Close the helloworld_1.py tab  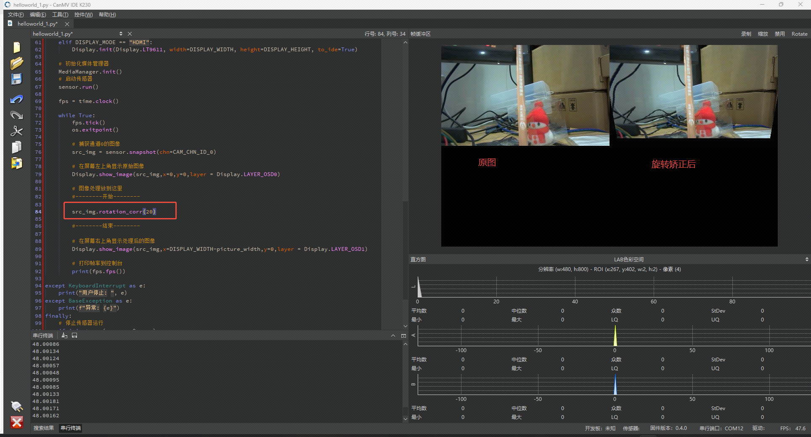click(67, 24)
